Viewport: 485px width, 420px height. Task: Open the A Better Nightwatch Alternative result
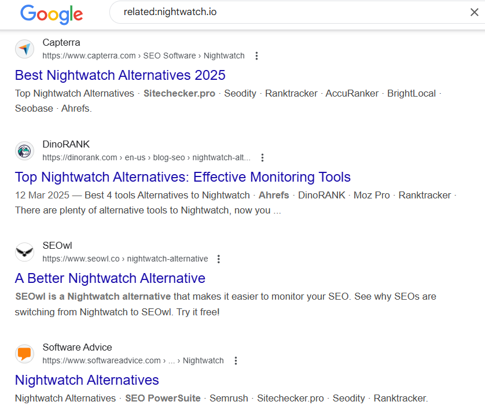[x=110, y=278]
